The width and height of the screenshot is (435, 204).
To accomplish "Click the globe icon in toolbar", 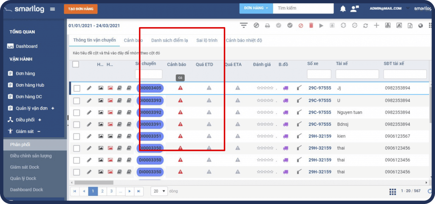I will [421, 25].
